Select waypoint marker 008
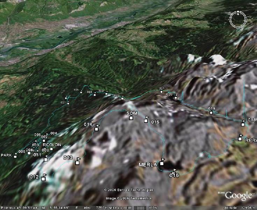The height and width of the screenshot is (210, 257). pos(29,153)
